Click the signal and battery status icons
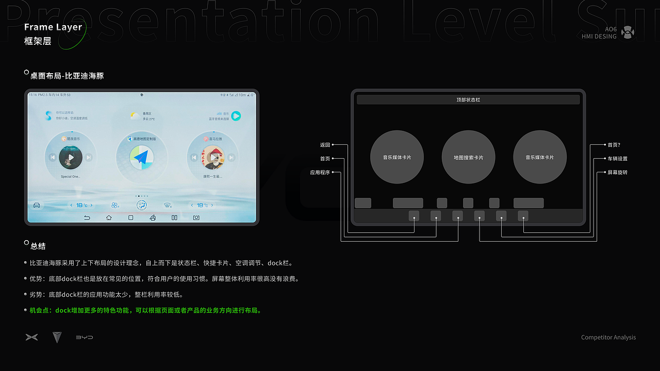Viewport: 660px width, 371px height. click(x=237, y=95)
